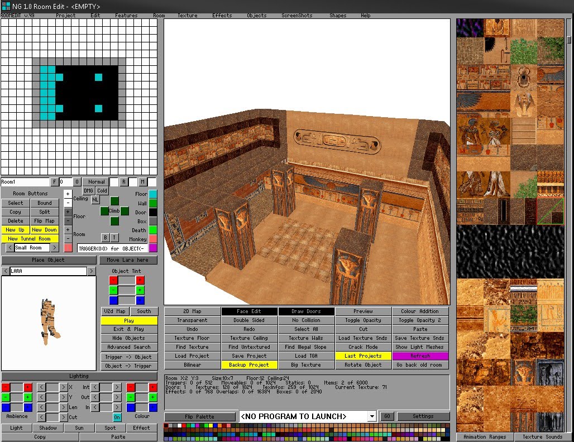574x442 pixels.
Task: Click the M button in room flags row
Action: point(142,182)
